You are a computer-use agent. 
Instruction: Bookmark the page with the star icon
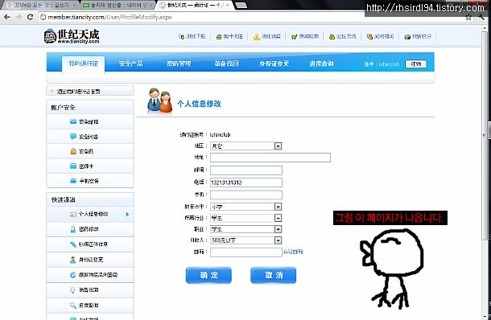tap(468, 17)
